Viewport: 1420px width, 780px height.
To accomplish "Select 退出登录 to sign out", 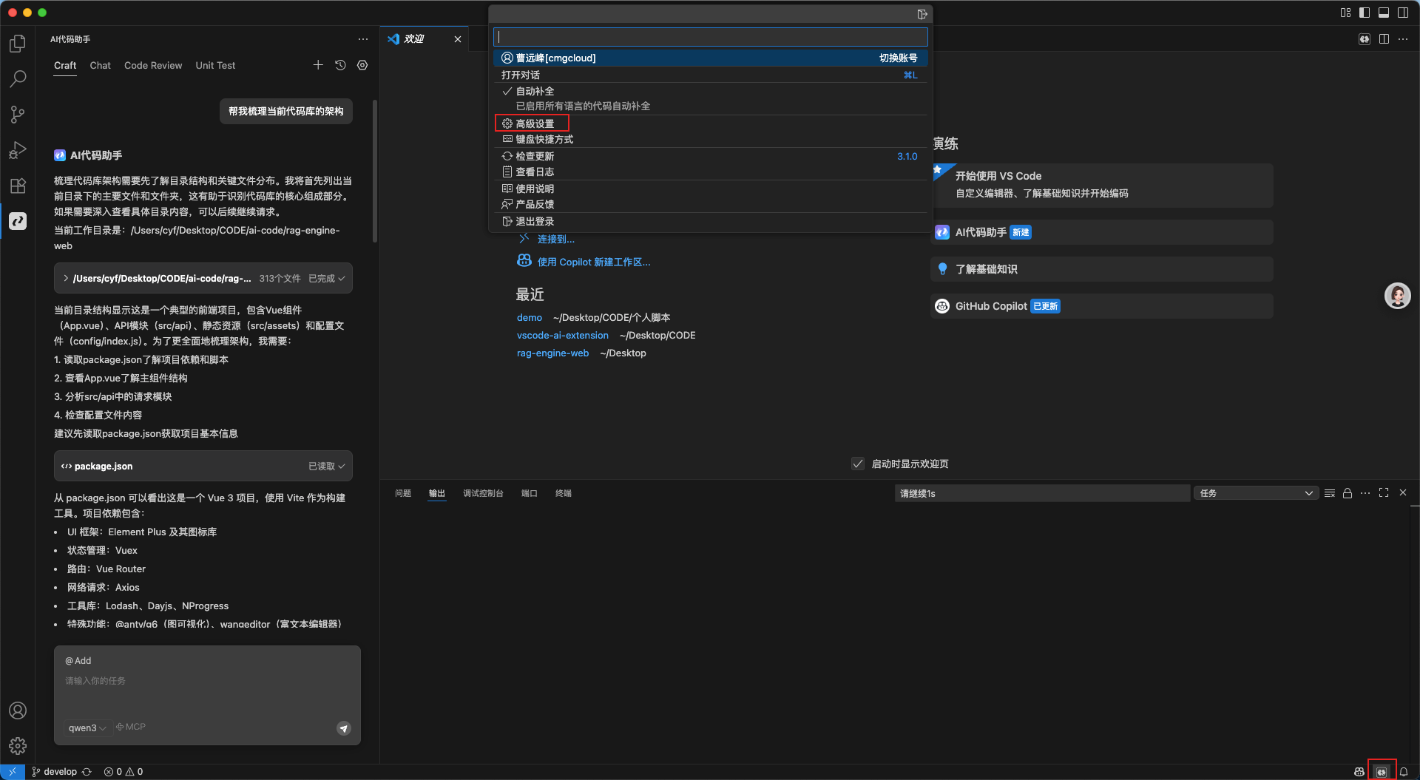I will [710, 222].
